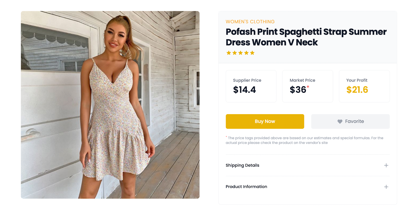Click the fourth rating star
The image size is (418, 208).
(246, 53)
